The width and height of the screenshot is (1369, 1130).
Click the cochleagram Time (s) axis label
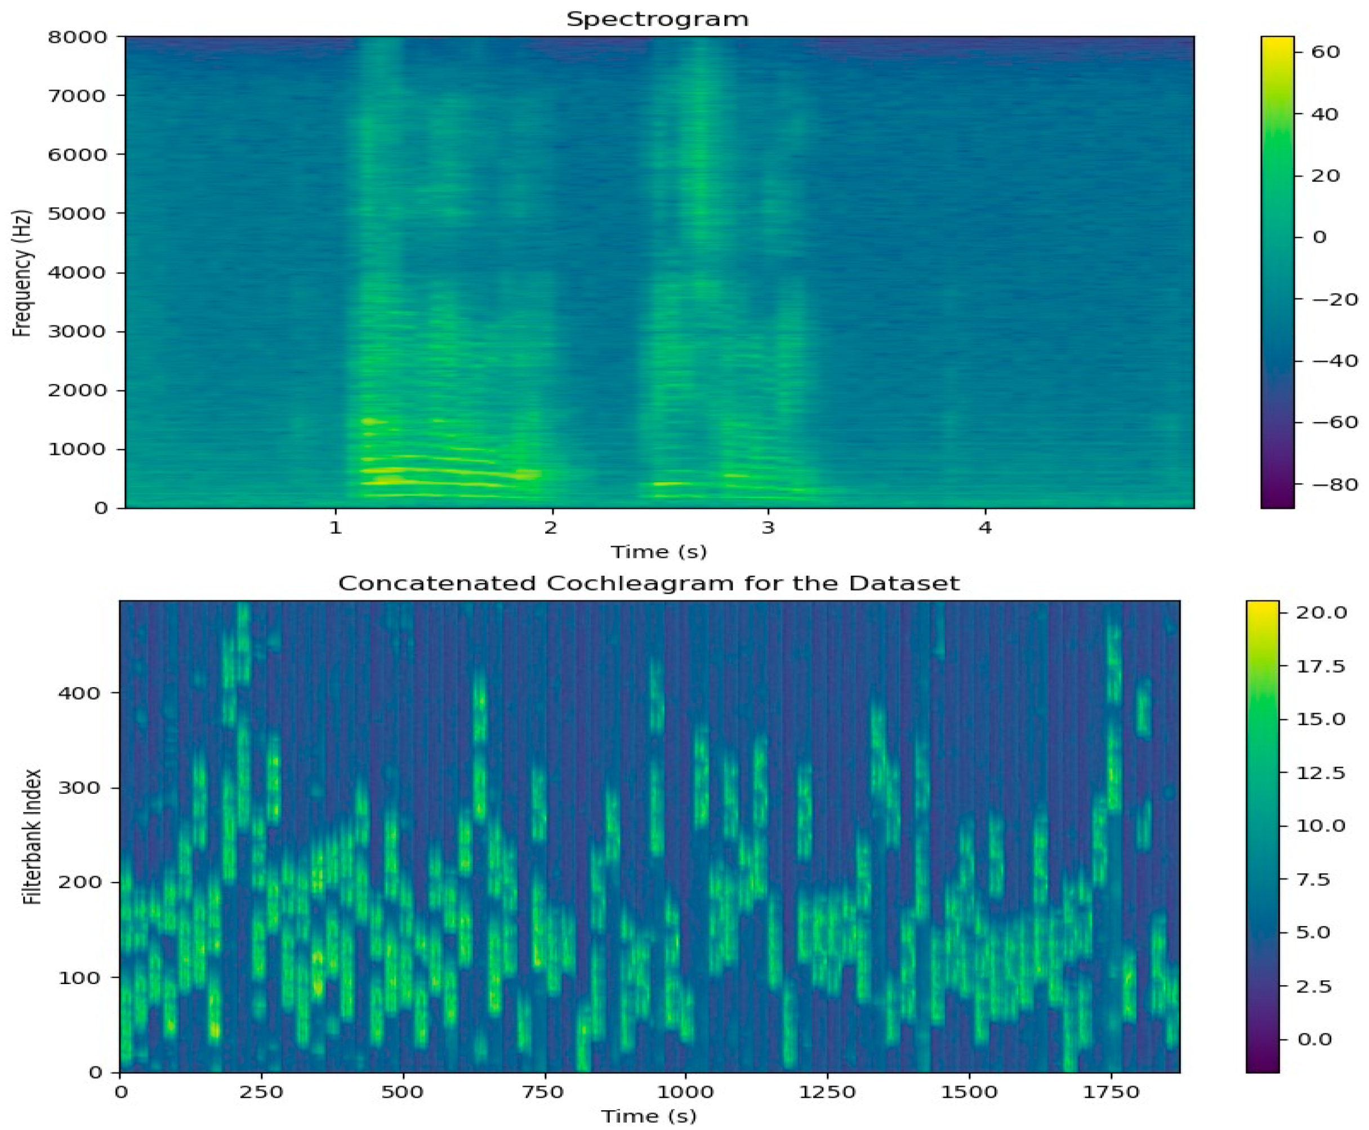[x=649, y=1117]
